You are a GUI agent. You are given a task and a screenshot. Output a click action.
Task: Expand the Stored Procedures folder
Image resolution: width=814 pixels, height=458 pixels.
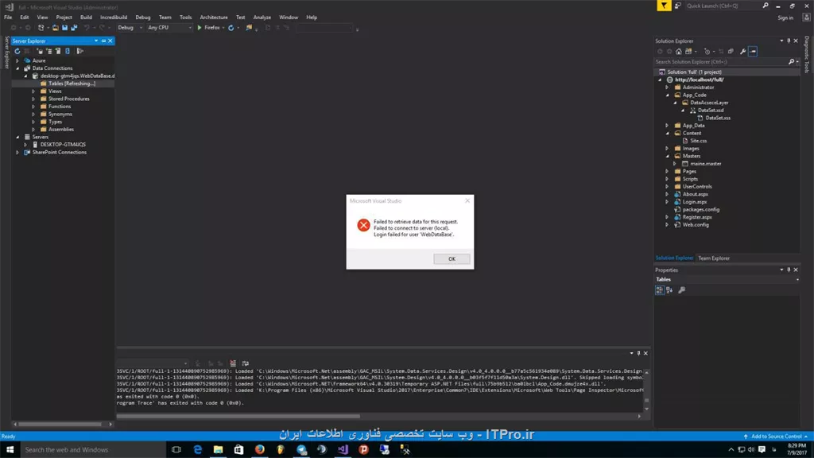click(x=33, y=99)
